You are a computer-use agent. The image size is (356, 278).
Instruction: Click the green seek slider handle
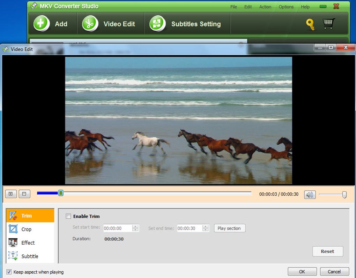click(61, 193)
